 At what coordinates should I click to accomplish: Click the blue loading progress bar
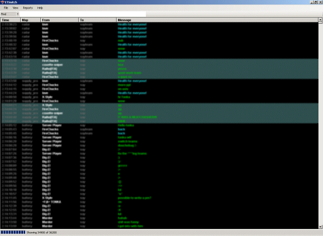tap(13, 232)
